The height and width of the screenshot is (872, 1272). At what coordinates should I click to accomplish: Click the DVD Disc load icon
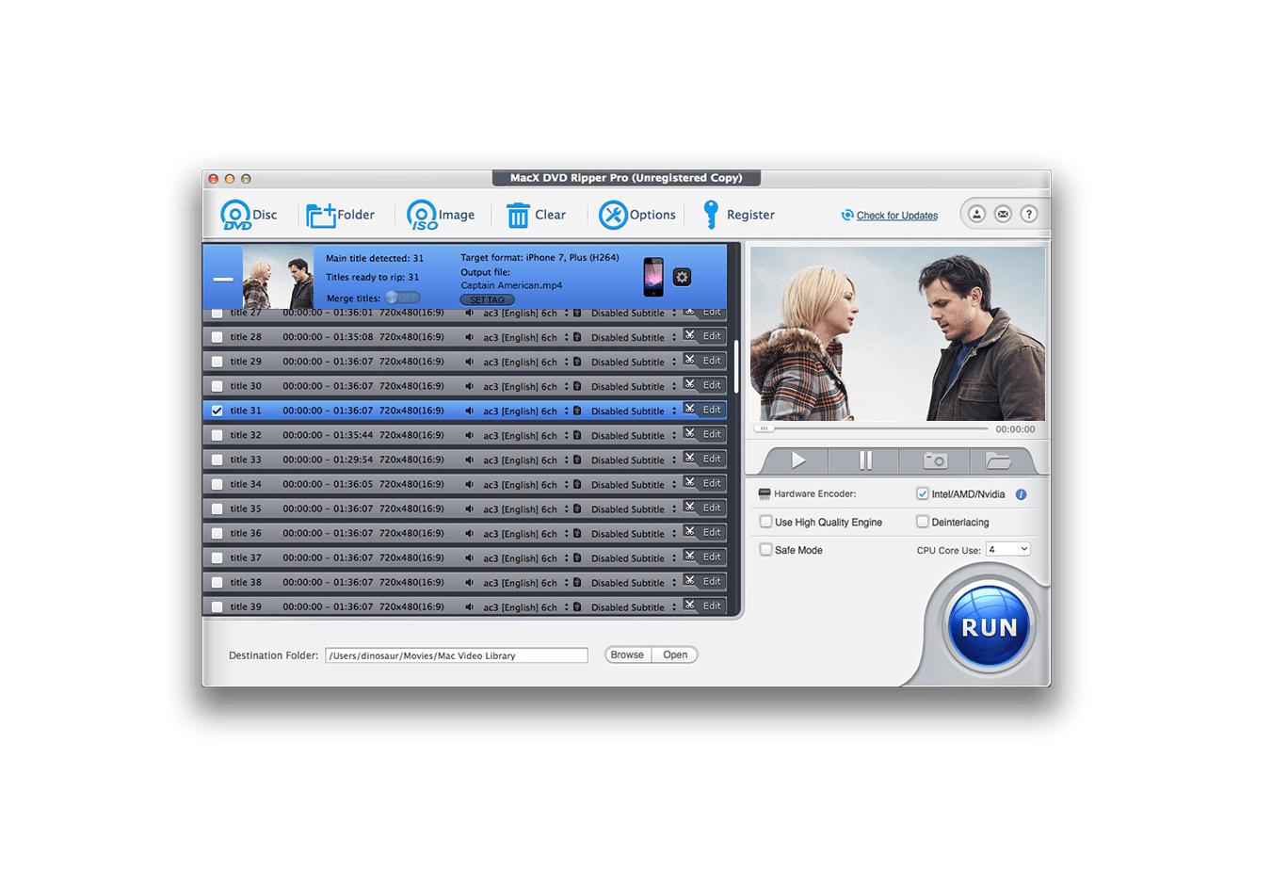[235, 216]
